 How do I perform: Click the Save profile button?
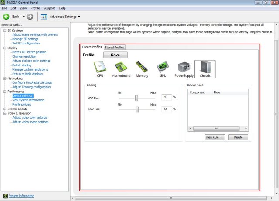pos(115,55)
